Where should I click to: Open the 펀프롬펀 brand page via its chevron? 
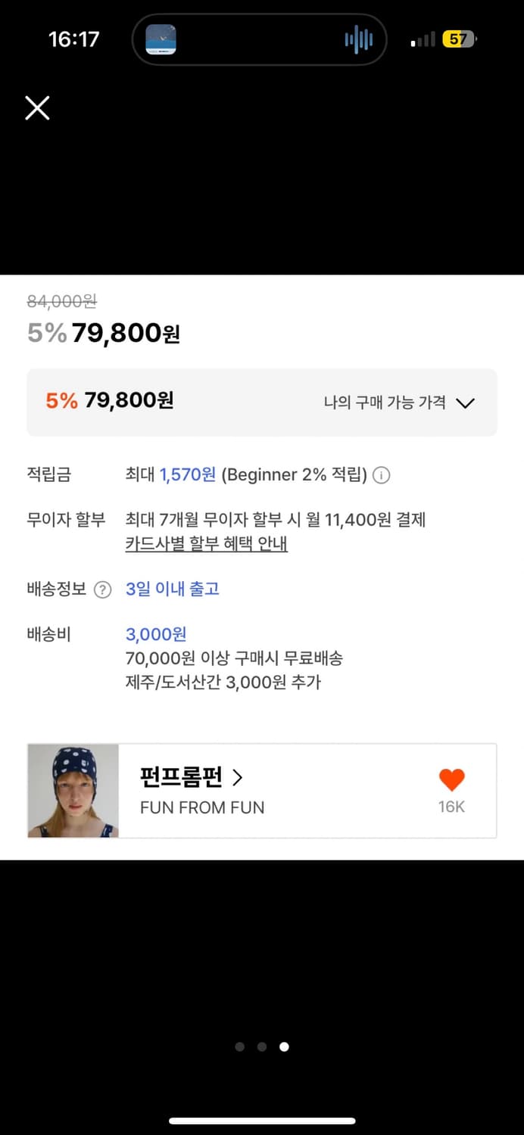[x=238, y=777]
